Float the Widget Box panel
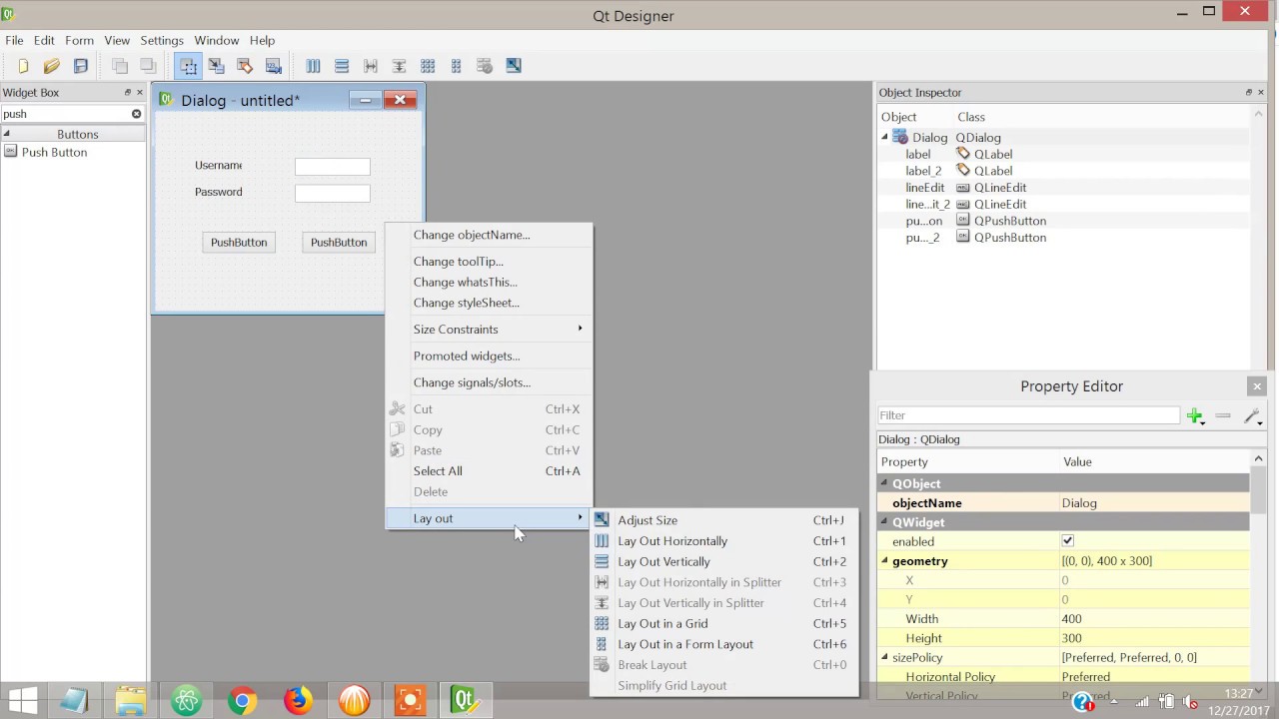The height and width of the screenshot is (719, 1279). [x=127, y=92]
